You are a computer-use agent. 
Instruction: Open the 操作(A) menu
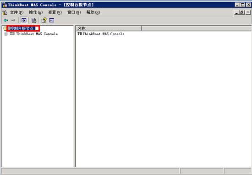(x=36, y=12)
